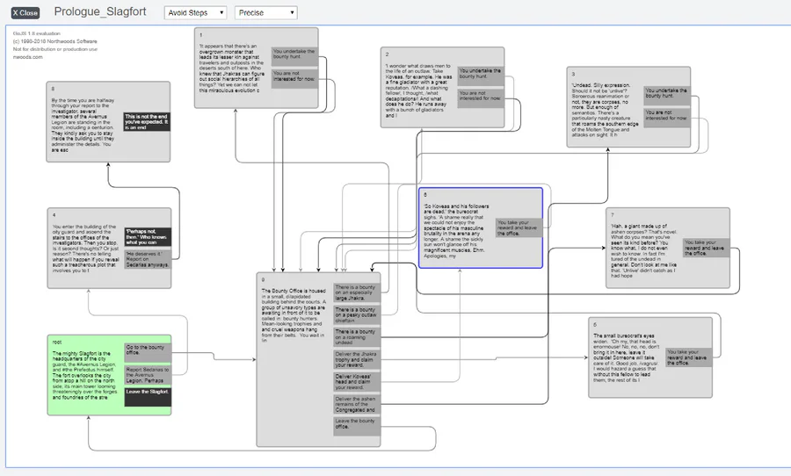Click 'Deliver Koveas' head' choice
Viewport: 791px width, 476px height.
point(357,382)
